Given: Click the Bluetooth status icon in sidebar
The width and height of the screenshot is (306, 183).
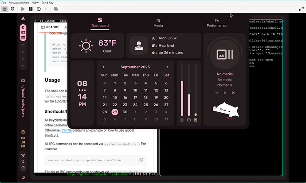Looking at the screenshot, I should click(x=23, y=161).
